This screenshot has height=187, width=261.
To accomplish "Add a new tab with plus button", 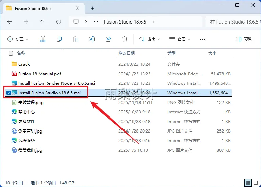I will pyautogui.click(x=92, y=8).
